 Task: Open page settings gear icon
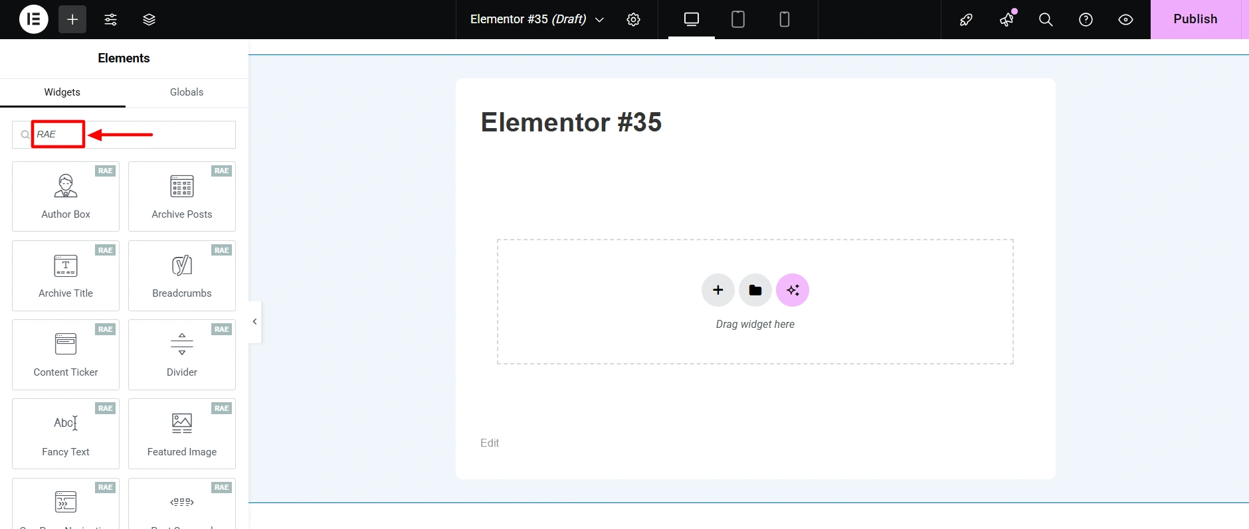pyautogui.click(x=634, y=19)
